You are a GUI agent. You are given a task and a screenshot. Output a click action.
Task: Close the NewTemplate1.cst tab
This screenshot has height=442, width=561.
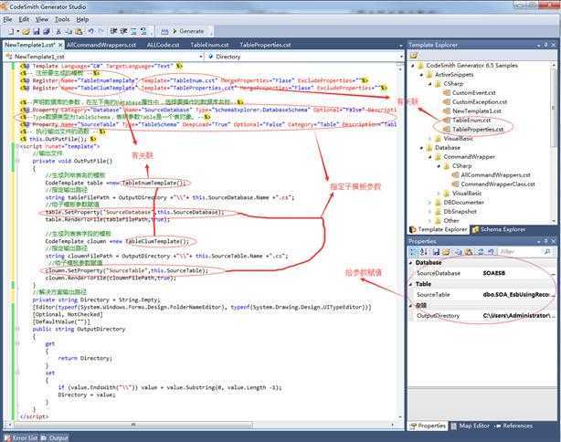coord(60,45)
